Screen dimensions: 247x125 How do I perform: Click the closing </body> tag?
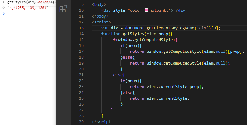coord(100,16)
